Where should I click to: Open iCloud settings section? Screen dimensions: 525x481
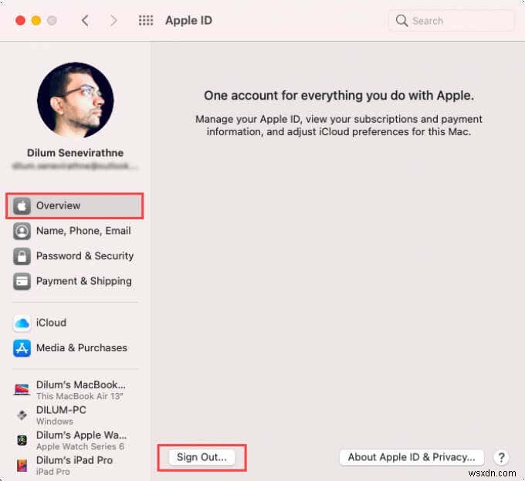[75, 323]
